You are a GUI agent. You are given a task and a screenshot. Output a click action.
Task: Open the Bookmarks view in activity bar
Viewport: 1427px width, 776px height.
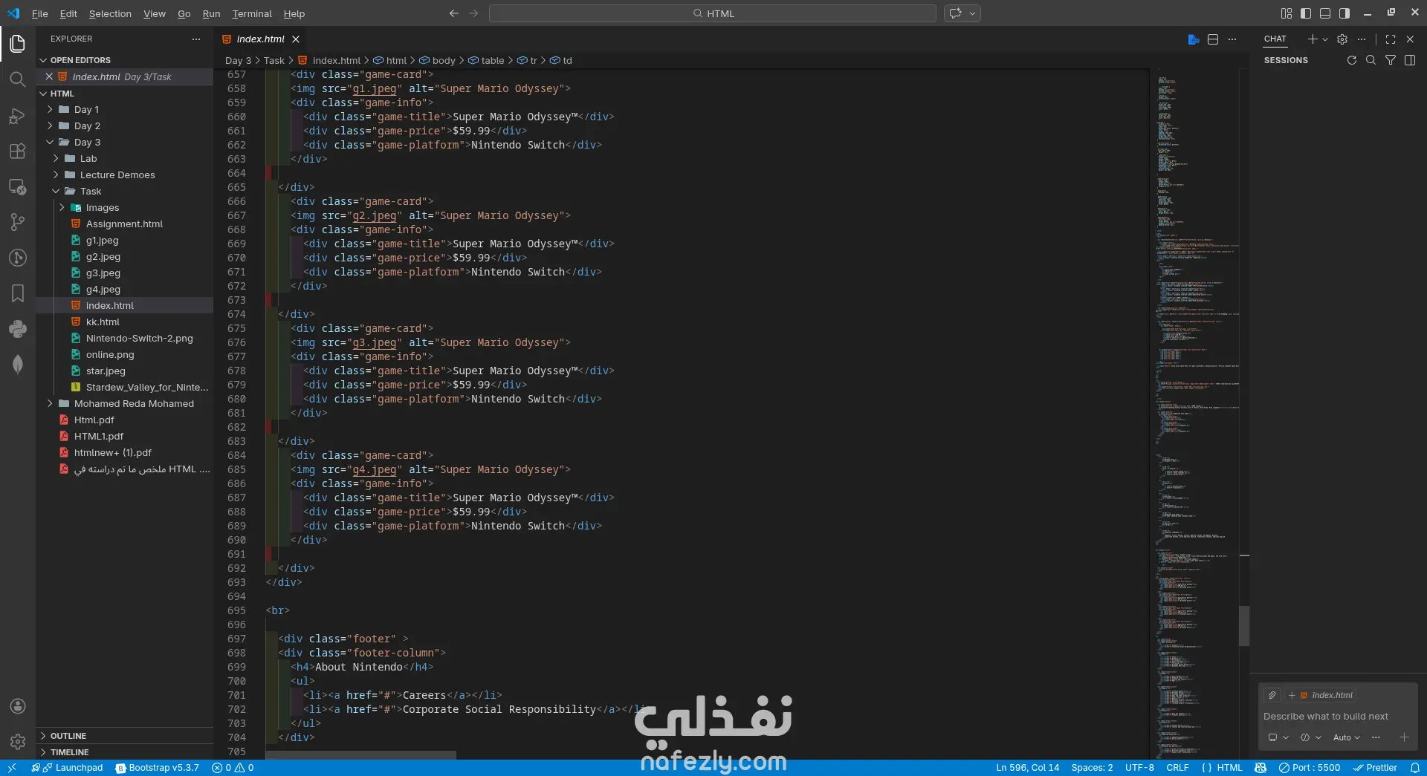[18, 293]
